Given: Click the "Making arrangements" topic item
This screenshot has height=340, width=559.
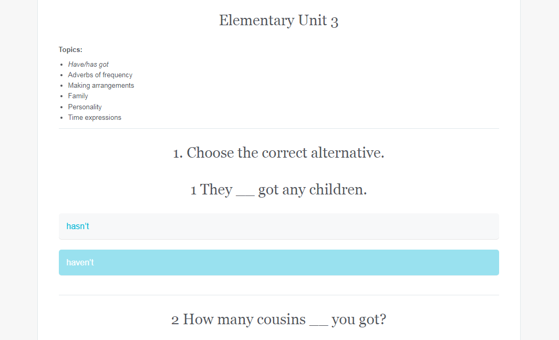Looking at the screenshot, I should coord(101,86).
